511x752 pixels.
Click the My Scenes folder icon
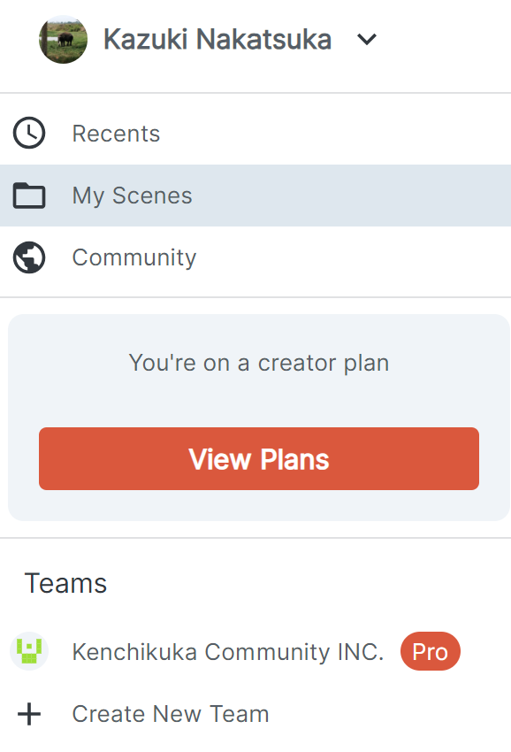click(x=29, y=196)
